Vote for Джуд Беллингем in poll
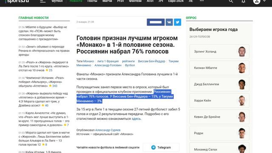 coord(219,84)
